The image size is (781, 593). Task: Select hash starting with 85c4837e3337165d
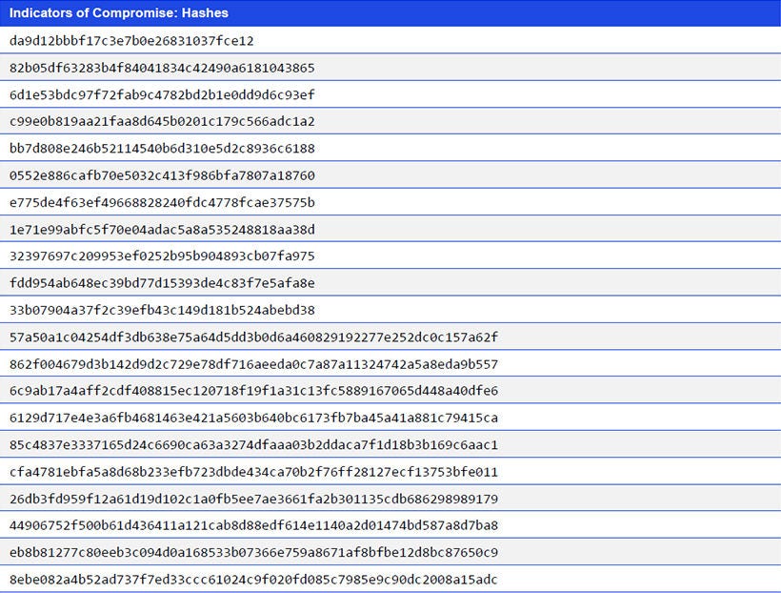coord(253,445)
